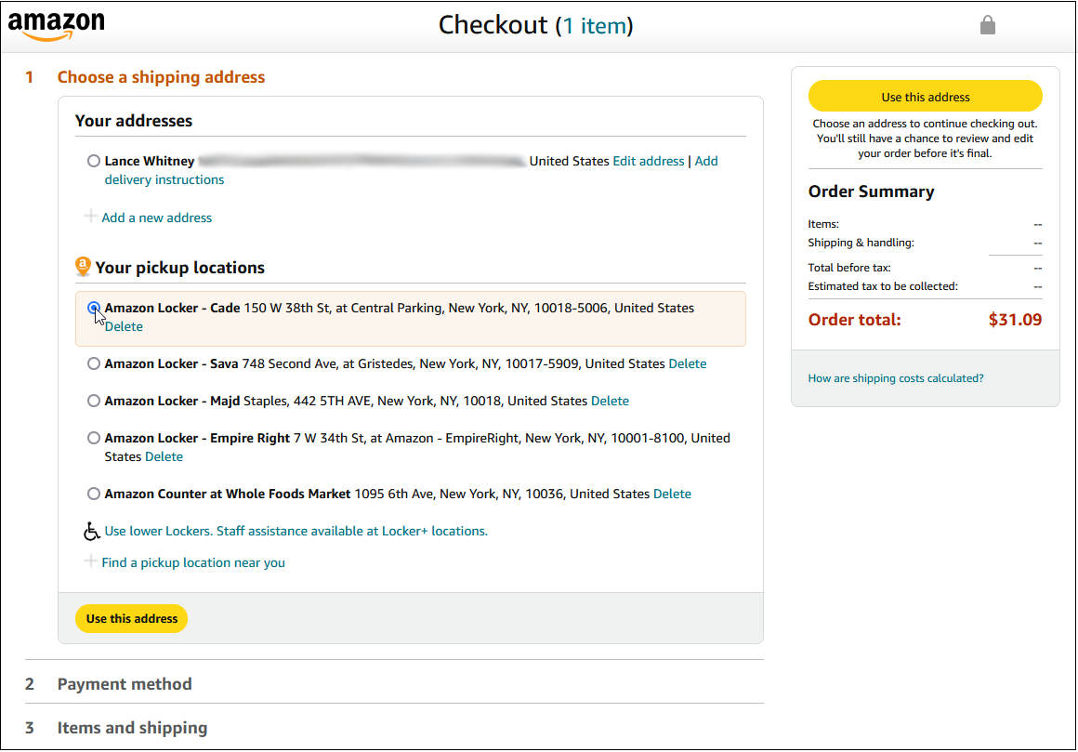
Task: Expand the Items and shipping step
Action: [x=132, y=728]
